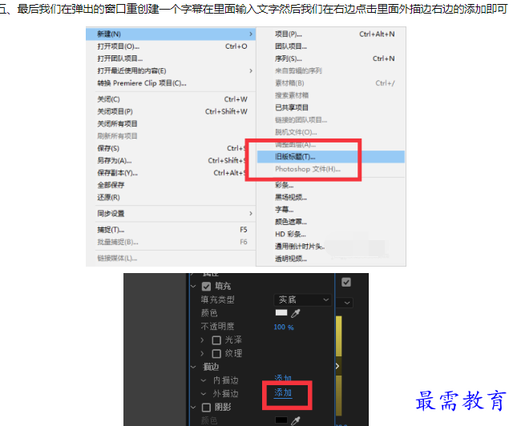The width and height of the screenshot is (513, 426).
Task: Open the partially visible dropdown in the right panel
Action: point(345,303)
